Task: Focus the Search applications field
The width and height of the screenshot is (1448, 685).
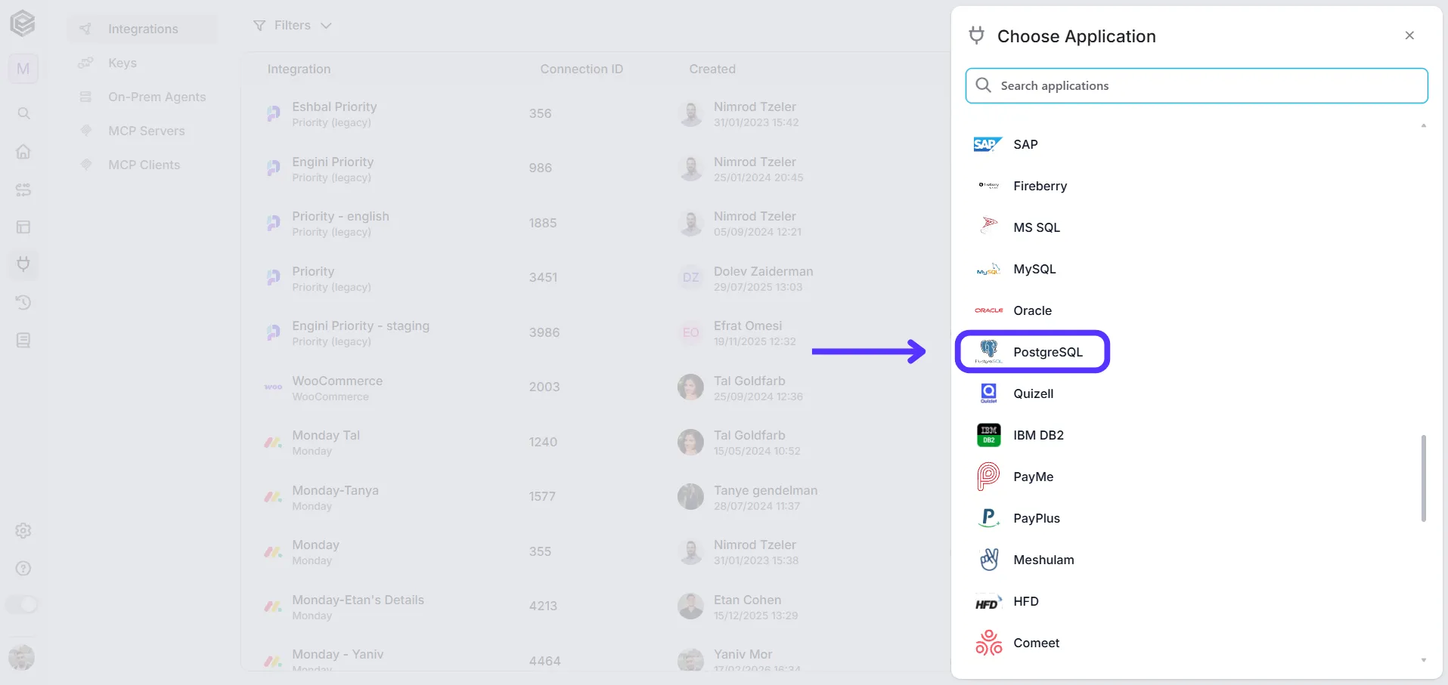Action: 1196,85
